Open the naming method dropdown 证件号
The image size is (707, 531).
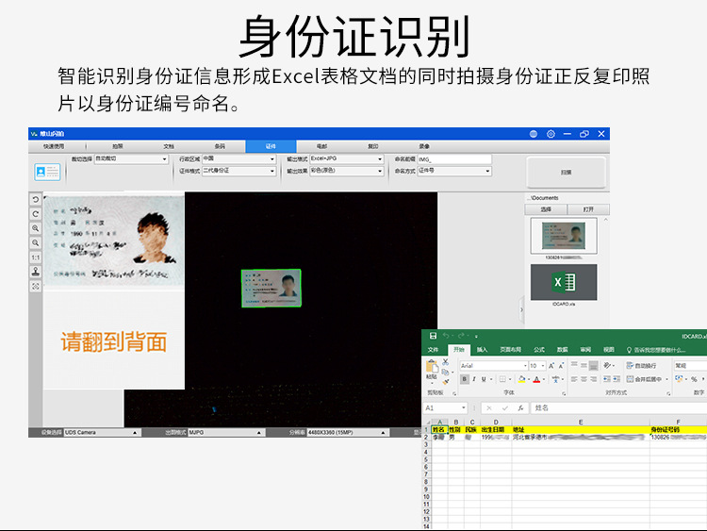(x=454, y=171)
